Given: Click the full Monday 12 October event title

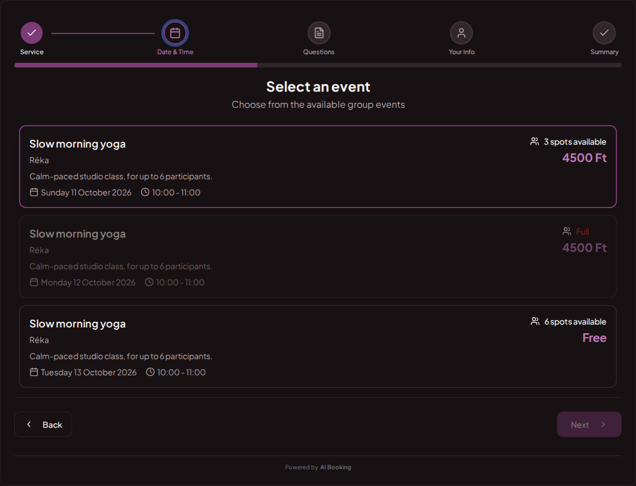Looking at the screenshot, I should pos(77,234).
